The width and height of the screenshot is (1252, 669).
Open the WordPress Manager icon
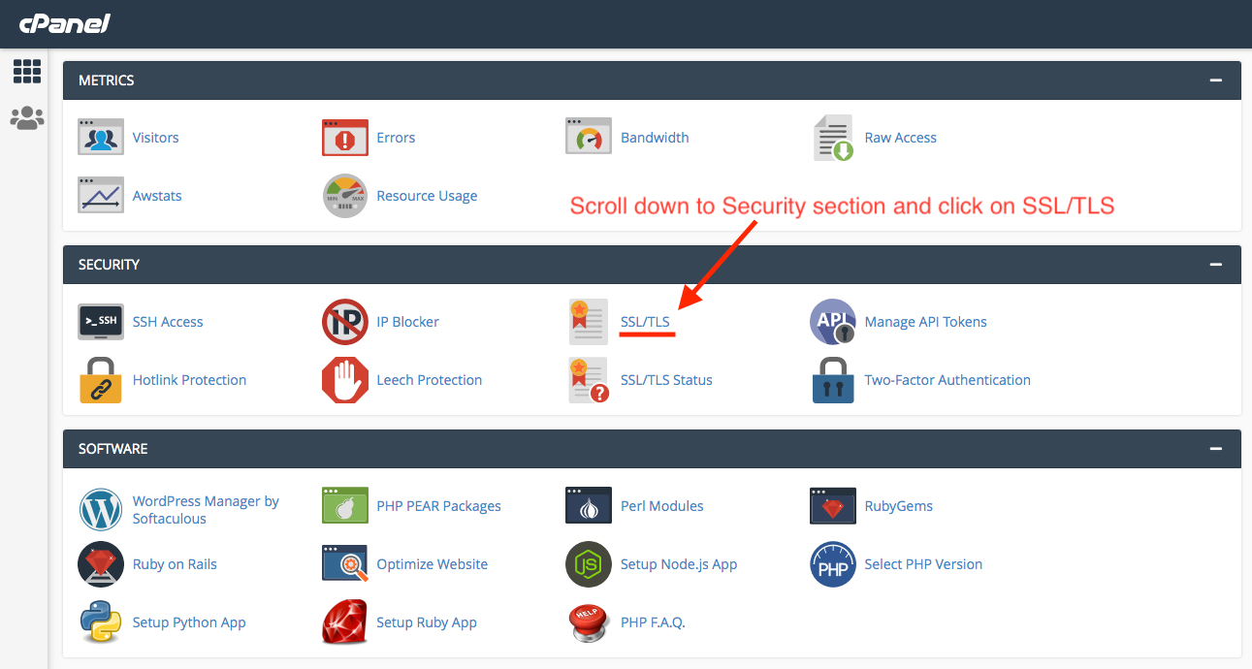100,509
